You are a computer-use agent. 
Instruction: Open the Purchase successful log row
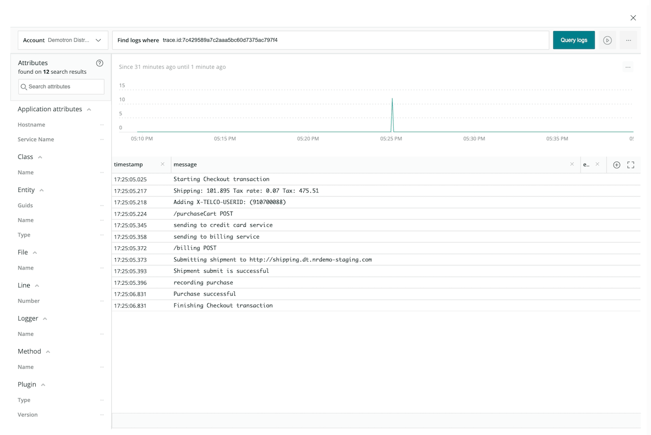(376, 294)
